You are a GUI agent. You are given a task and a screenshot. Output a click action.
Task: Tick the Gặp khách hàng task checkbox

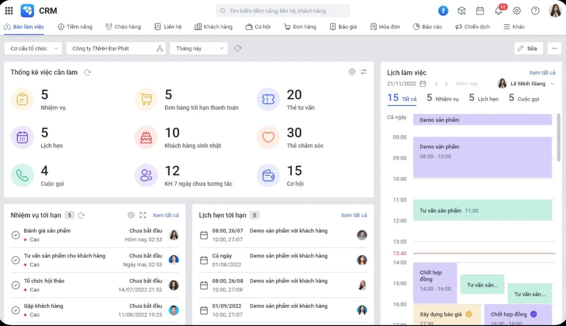pyautogui.click(x=15, y=310)
